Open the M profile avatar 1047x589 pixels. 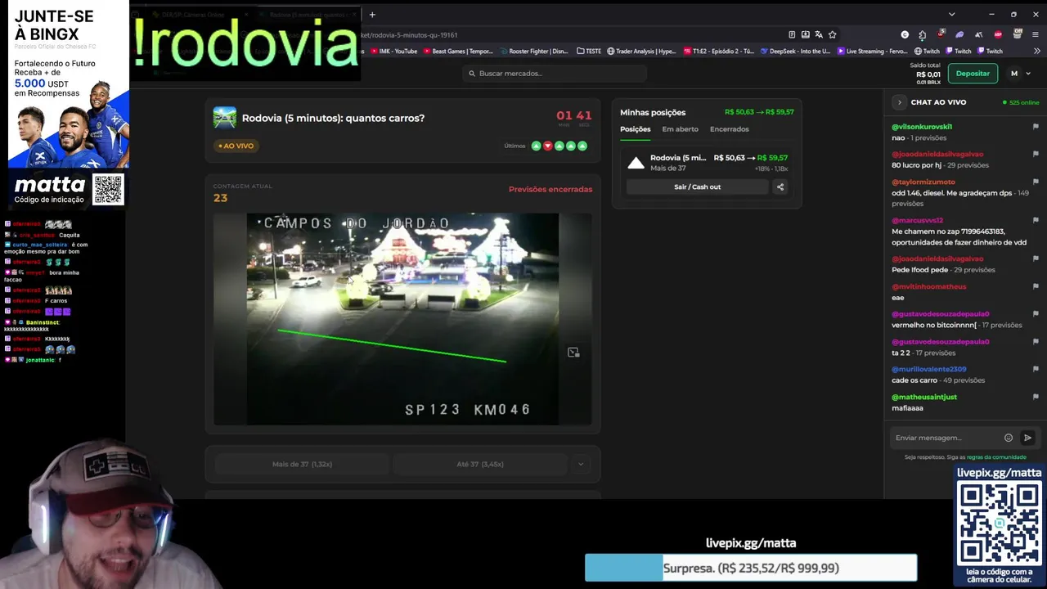[1014, 74]
